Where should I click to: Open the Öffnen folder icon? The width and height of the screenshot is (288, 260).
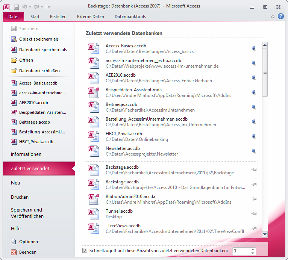(x=14, y=60)
